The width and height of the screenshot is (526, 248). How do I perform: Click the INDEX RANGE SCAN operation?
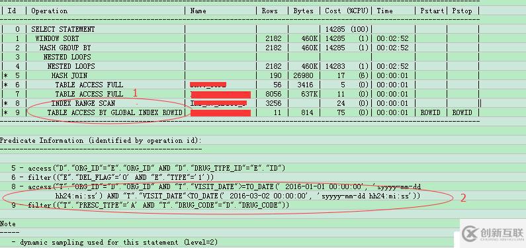[83, 103]
